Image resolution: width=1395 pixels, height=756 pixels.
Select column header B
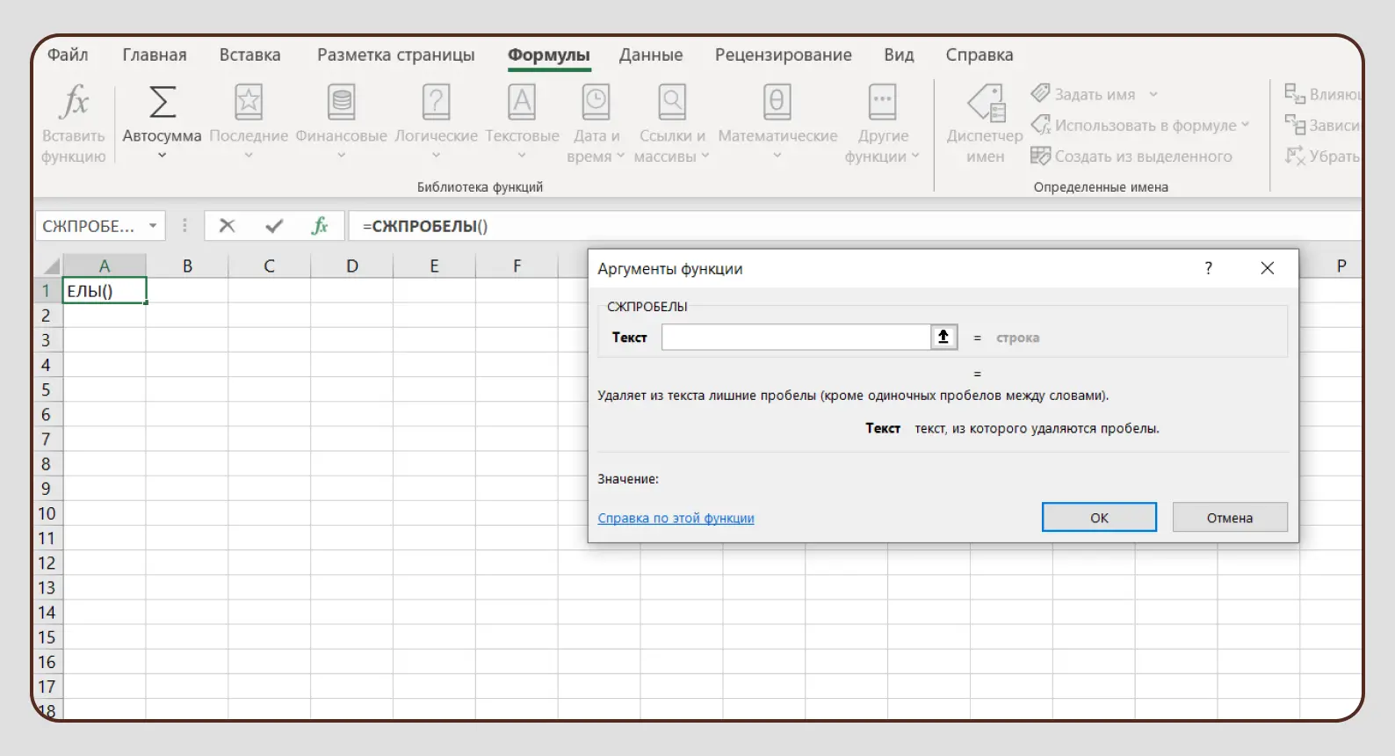click(x=187, y=265)
